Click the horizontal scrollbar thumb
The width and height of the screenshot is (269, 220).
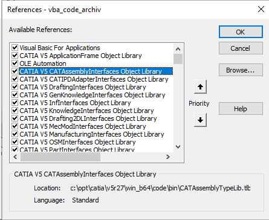tap(60, 157)
